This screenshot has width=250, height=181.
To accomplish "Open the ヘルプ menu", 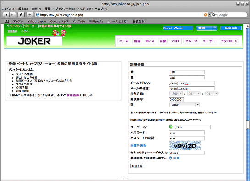I will pyautogui.click(x=101, y=9).
